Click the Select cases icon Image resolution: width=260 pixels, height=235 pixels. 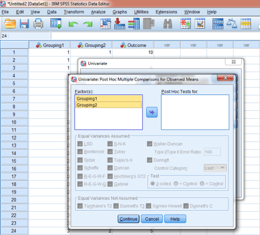pos(246,24)
